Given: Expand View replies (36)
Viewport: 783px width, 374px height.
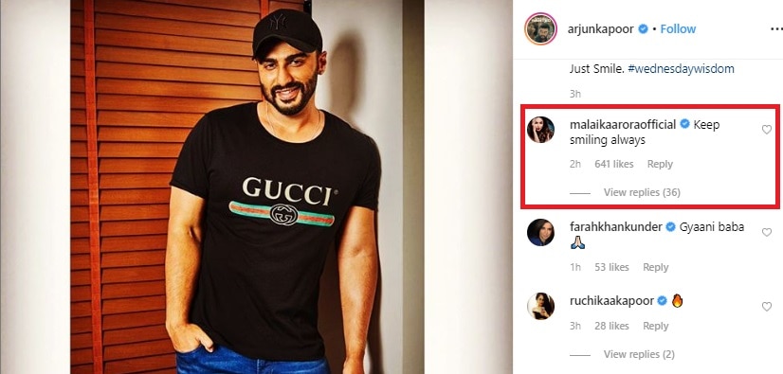Looking at the screenshot, I should (642, 192).
